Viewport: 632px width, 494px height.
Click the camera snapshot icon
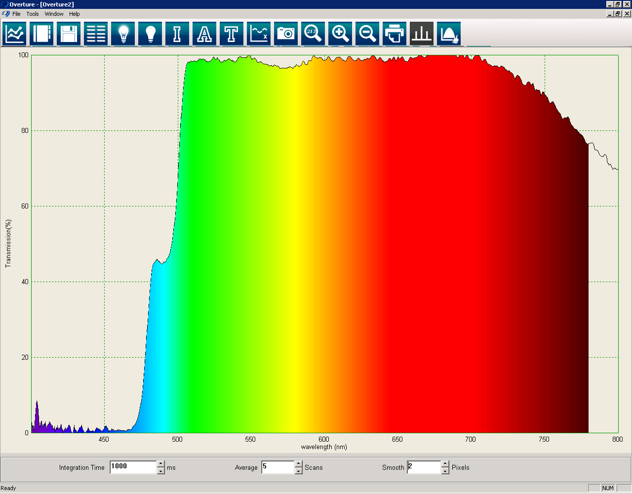286,34
